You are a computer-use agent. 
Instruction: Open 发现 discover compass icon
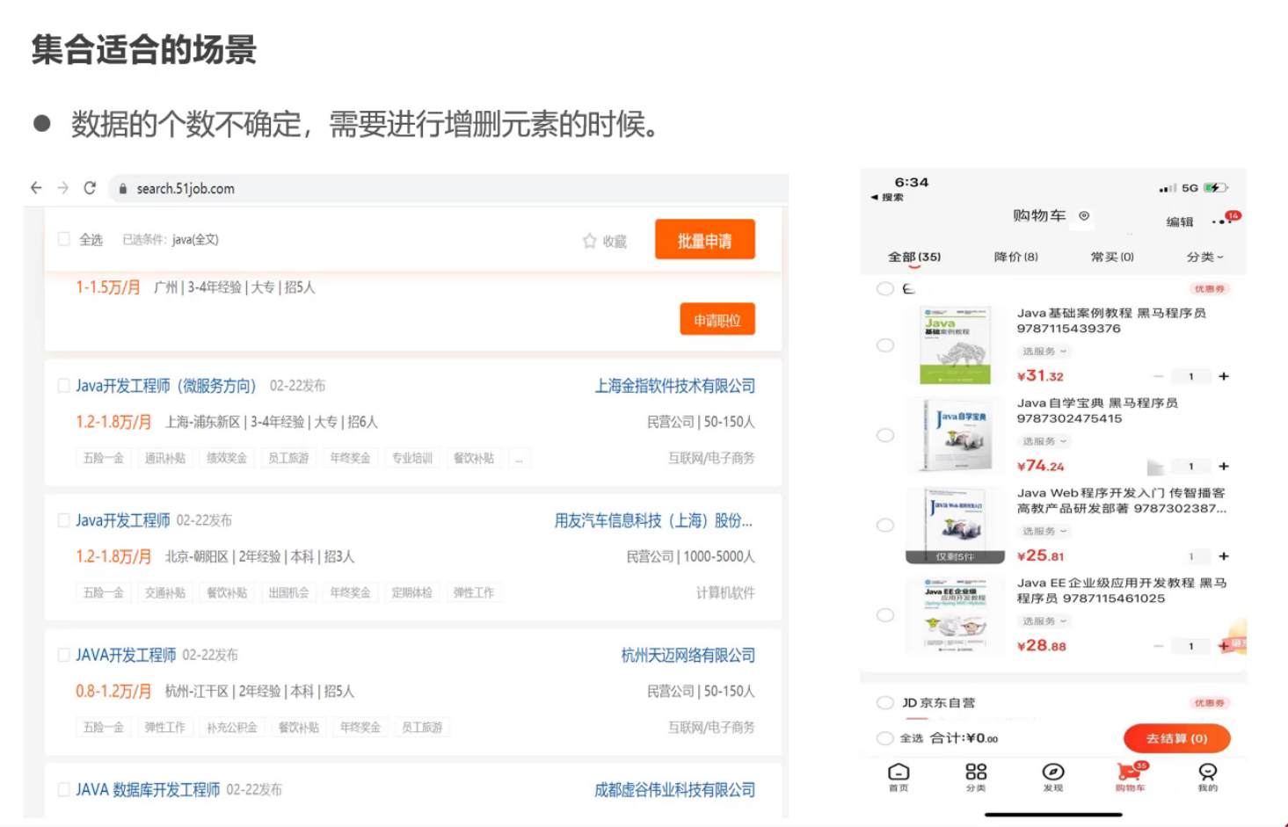[1053, 776]
